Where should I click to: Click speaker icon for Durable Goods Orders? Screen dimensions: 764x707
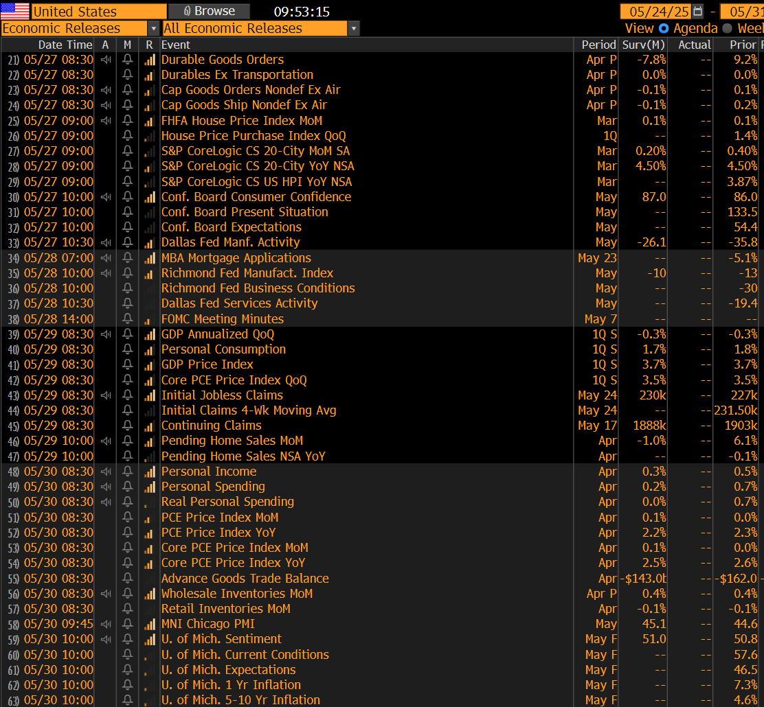coord(106,60)
